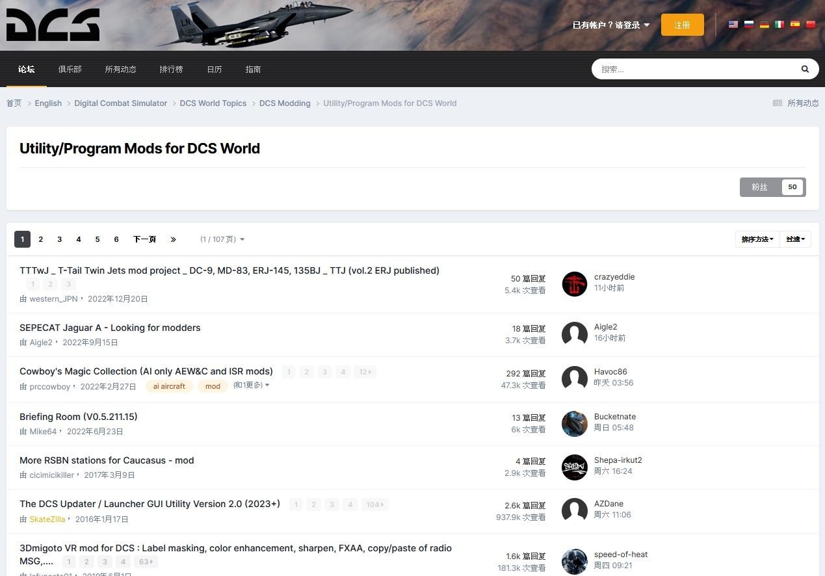Open last poster Havoc86's name link

tap(610, 372)
